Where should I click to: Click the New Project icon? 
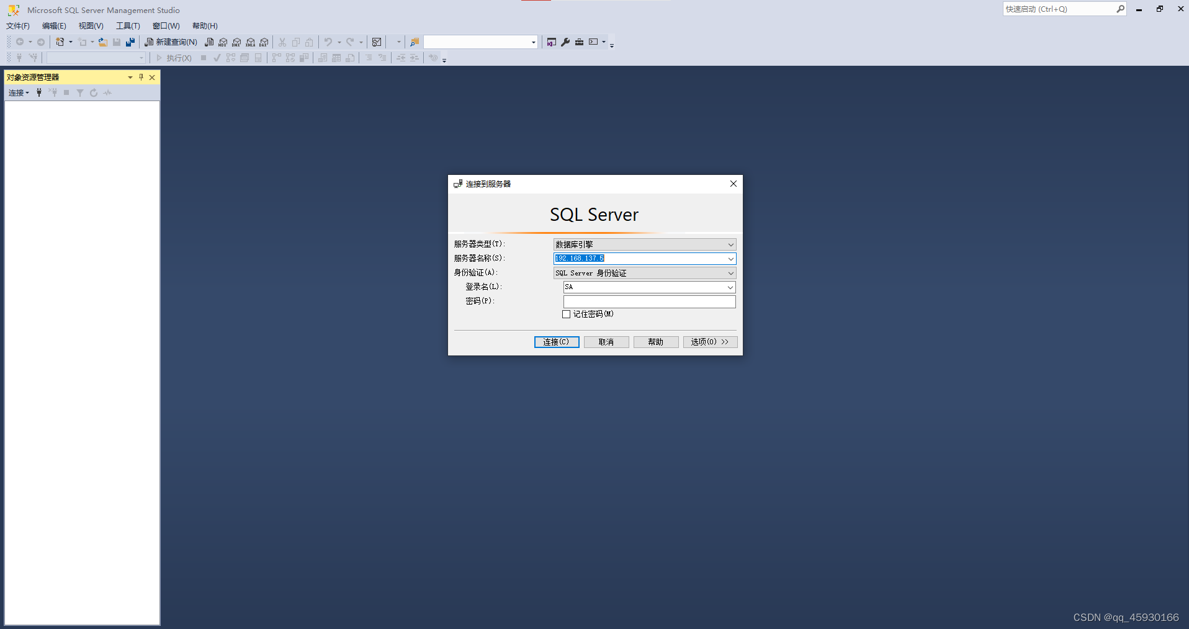60,42
